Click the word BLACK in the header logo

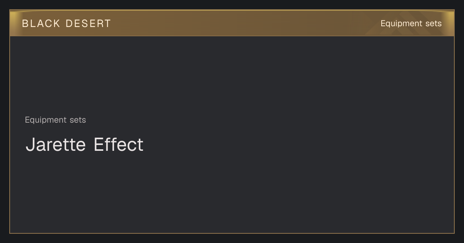click(x=41, y=24)
